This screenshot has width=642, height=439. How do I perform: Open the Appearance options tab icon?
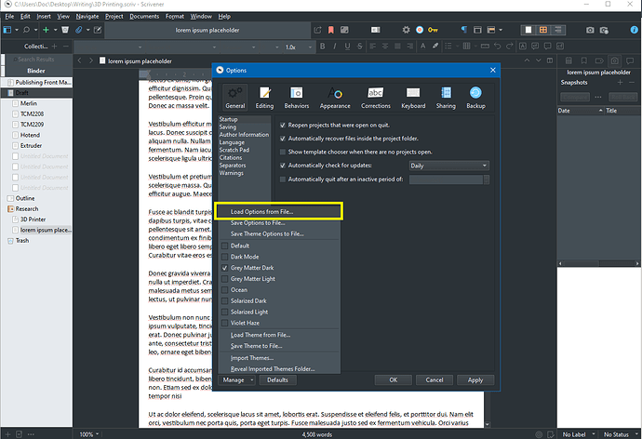(335, 92)
